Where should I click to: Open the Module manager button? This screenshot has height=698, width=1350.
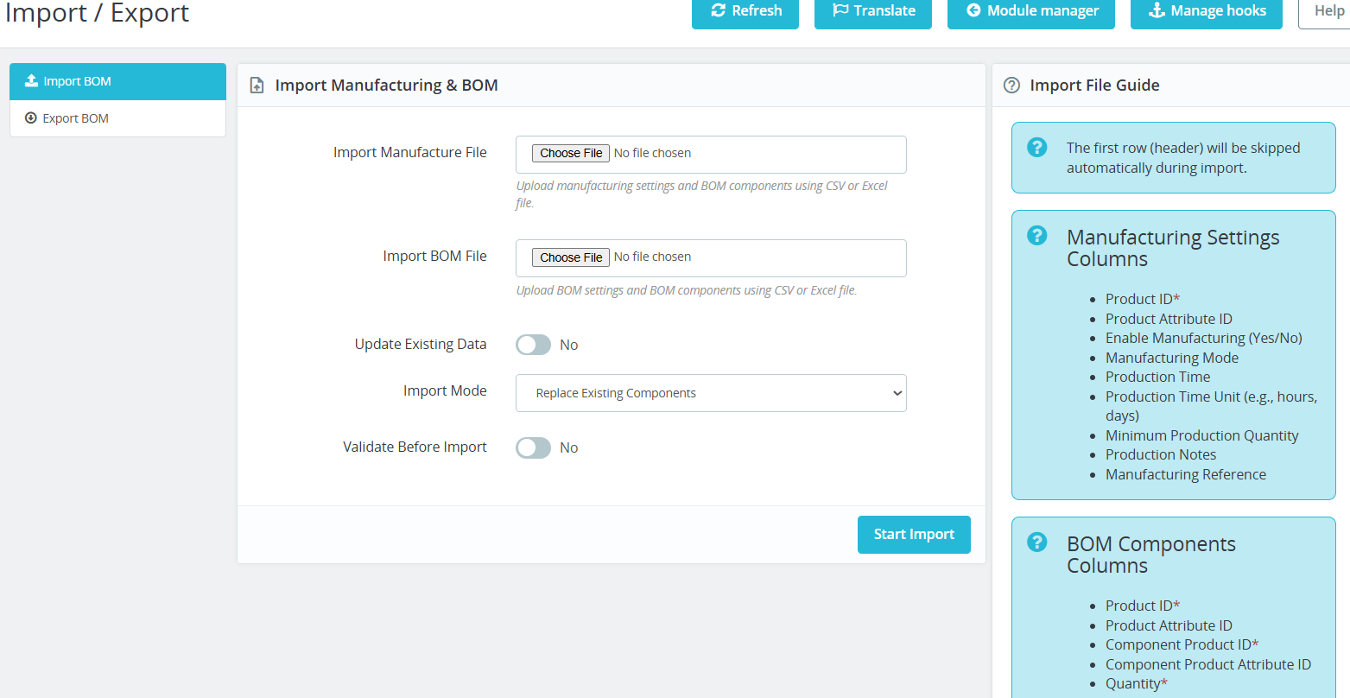1031,11
